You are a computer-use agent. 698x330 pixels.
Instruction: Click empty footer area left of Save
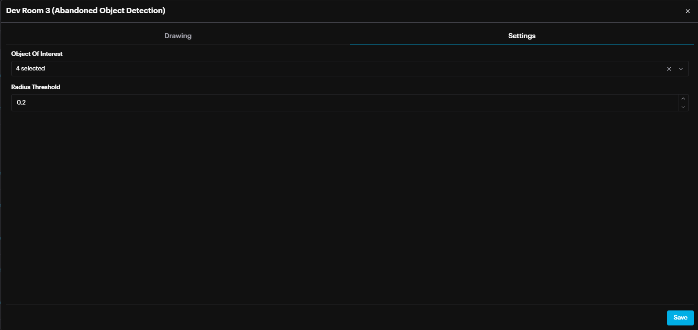tap(337, 317)
